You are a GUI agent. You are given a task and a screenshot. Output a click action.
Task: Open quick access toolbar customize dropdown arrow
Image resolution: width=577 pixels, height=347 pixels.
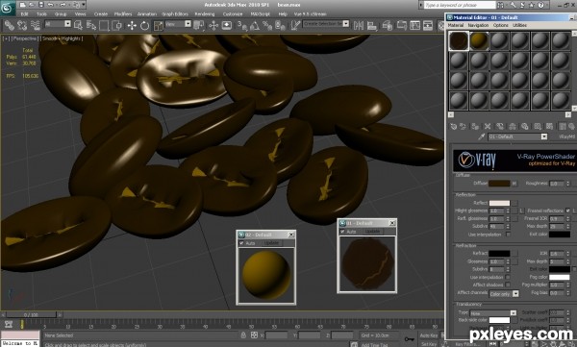[x=84, y=5]
